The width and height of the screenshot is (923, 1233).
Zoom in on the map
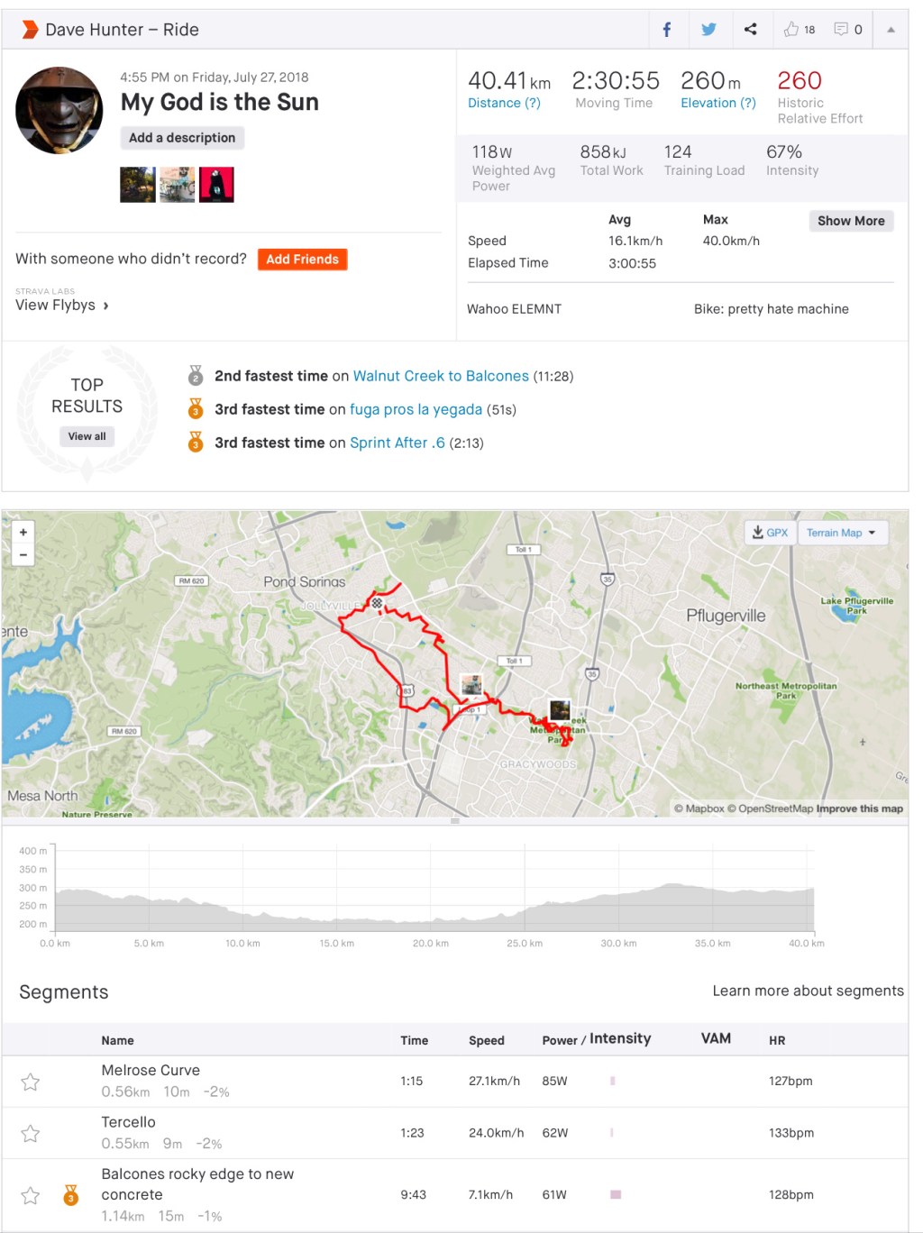pyautogui.click(x=23, y=533)
